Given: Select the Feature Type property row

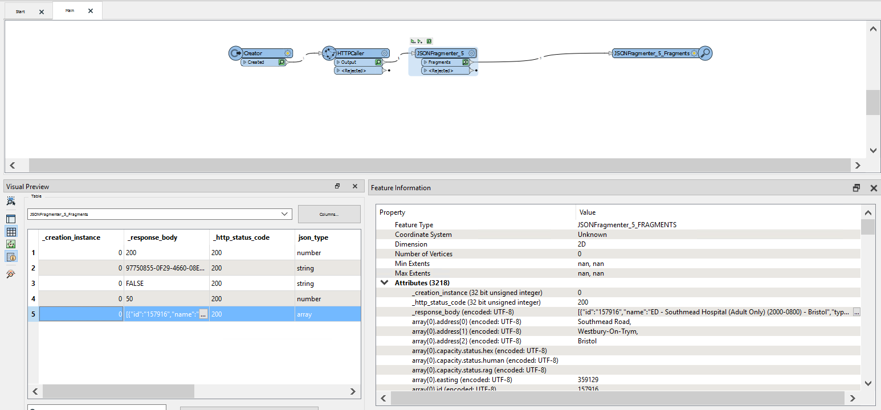Looking at the screenshot, I should [x=618, y=225].
